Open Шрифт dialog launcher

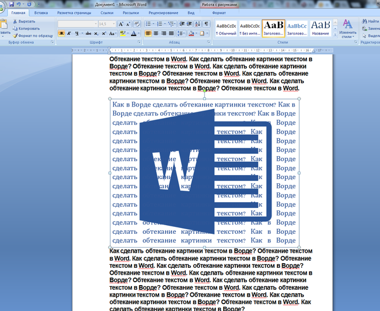tap(139, 42)
